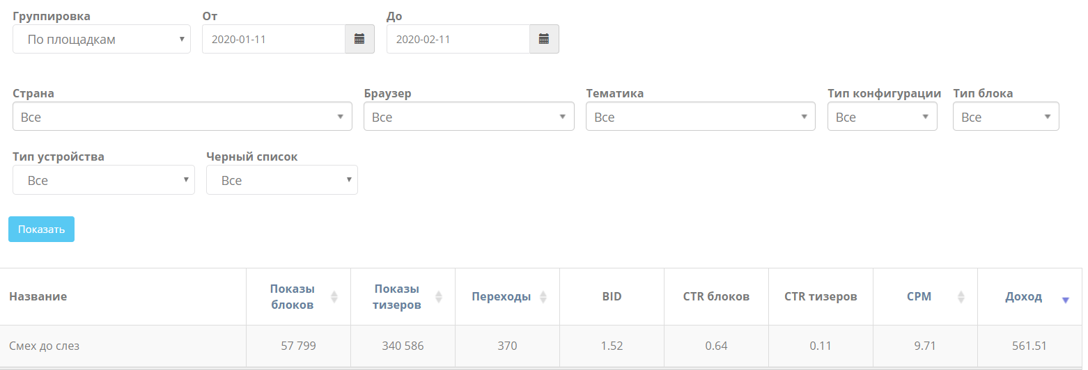Open the calendar for the До date
1088x370 pixels.
tap(544, 39)
